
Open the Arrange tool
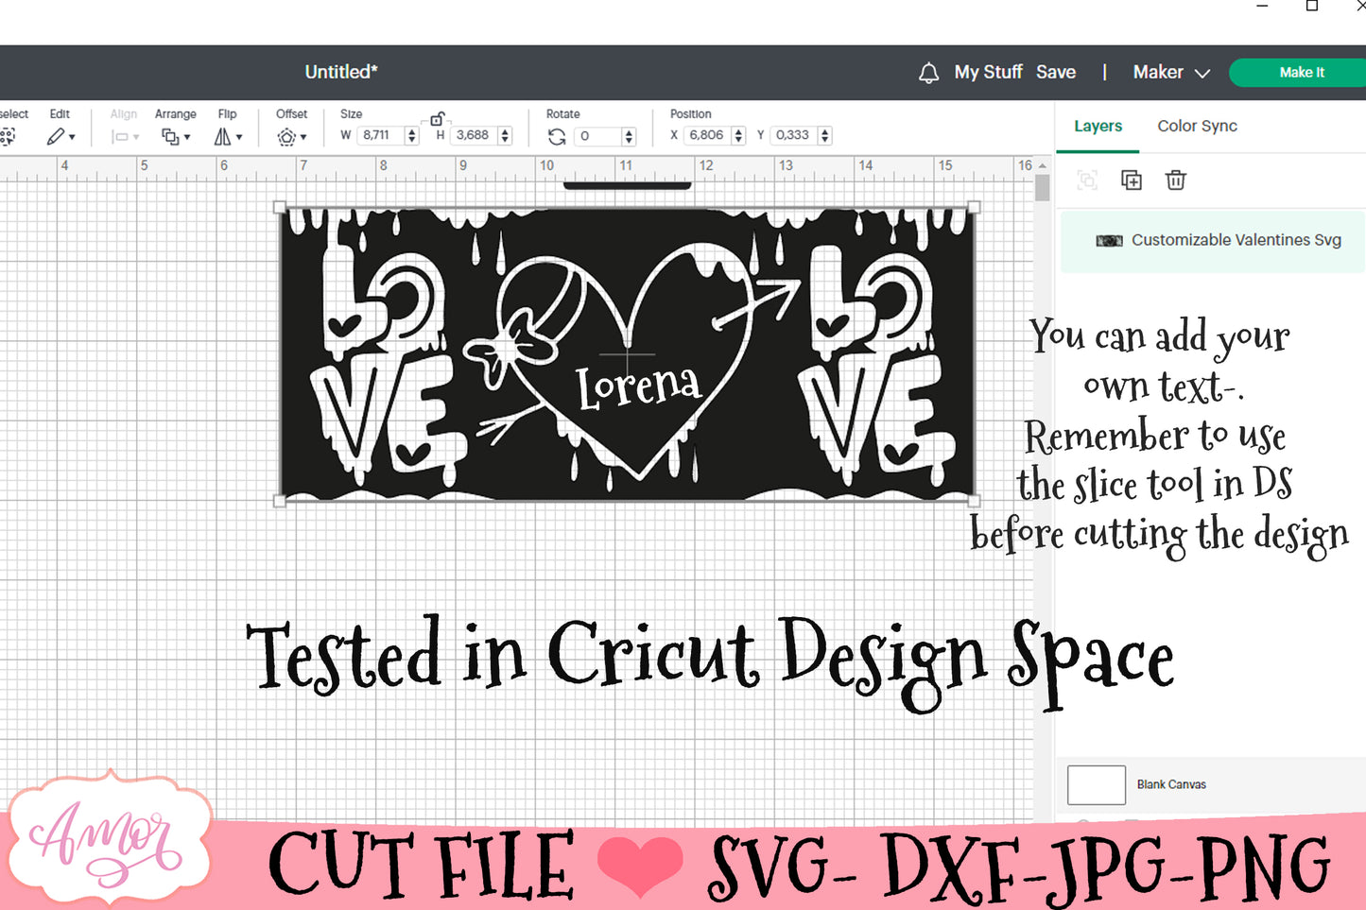click(x=176, y=137)
